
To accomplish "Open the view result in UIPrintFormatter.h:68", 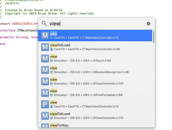I will (x=97, y=93).
